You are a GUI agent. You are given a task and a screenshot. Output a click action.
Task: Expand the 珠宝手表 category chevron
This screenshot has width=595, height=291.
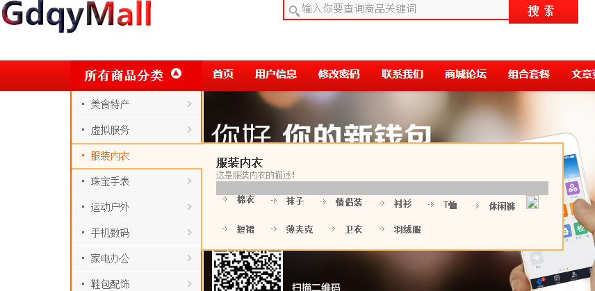(189, 181)
